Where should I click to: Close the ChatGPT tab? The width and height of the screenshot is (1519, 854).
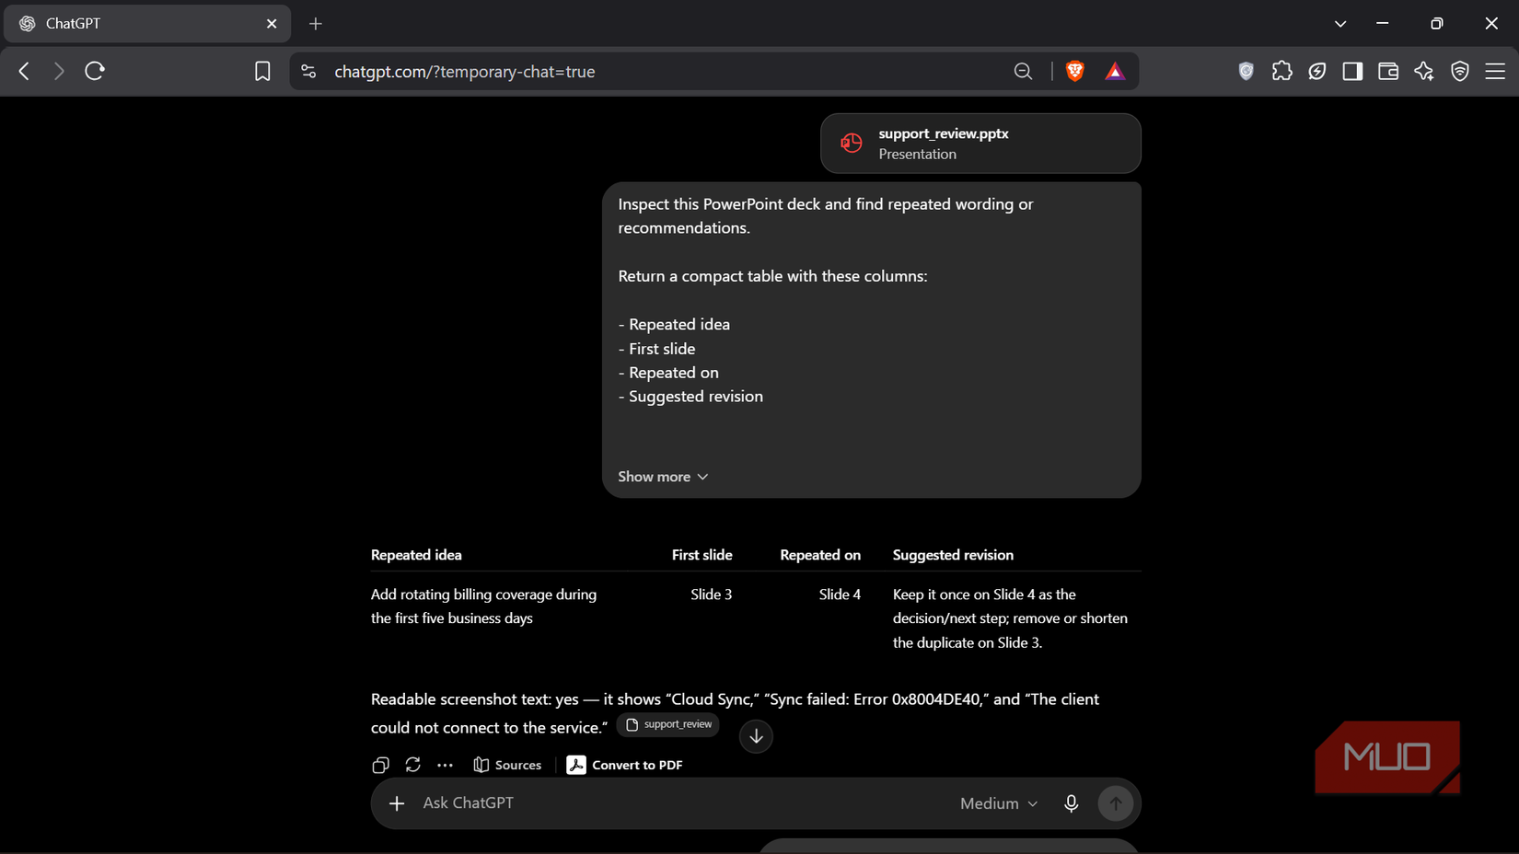point(272,24)
